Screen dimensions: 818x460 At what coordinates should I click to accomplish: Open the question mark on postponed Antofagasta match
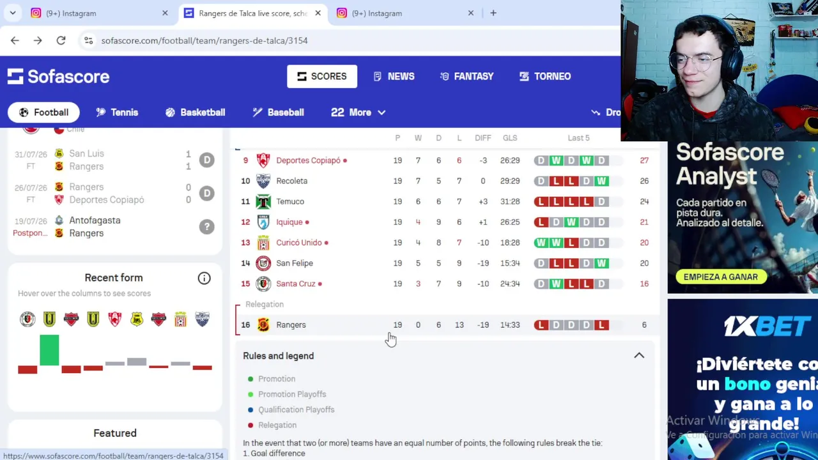coord(206,227)
